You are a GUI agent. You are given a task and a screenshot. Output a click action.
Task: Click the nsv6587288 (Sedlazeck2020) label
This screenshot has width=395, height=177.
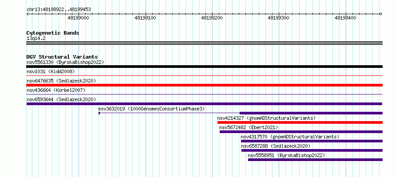(x=276, y=146)
